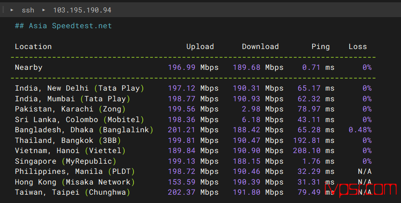Viewport: 401px width, 203px height.
Task: Click the India, New Delhi (Tata Play) row
Action: tap(193, 88)
